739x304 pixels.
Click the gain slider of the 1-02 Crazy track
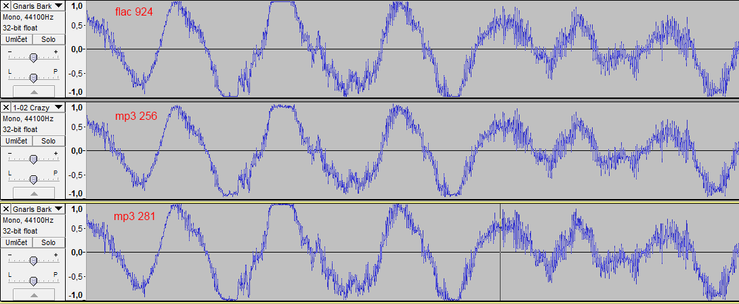point(33,159)
